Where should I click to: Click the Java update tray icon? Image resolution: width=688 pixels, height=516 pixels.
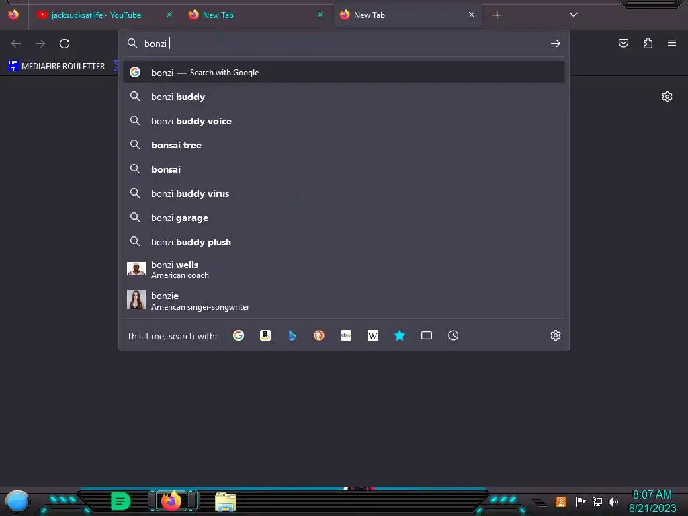(561, 501)
